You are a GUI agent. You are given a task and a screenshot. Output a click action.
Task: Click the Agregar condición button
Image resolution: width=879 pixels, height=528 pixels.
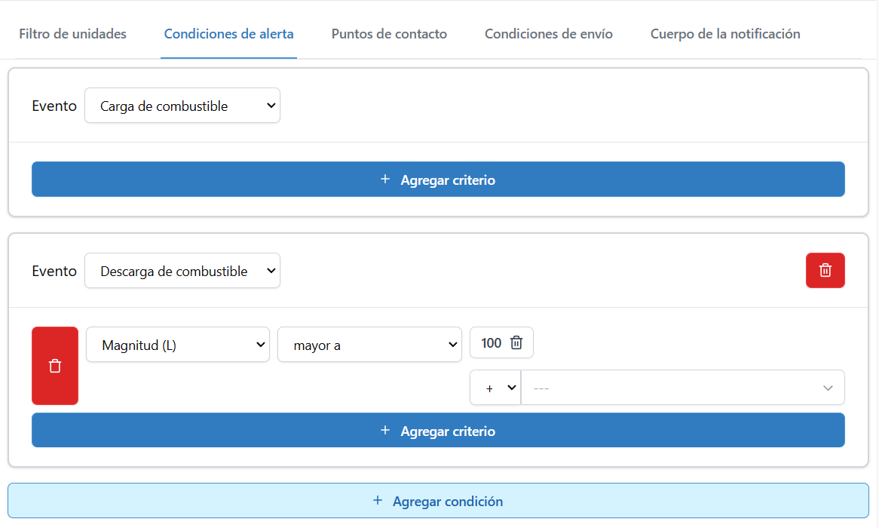click(x=438, y=501)
